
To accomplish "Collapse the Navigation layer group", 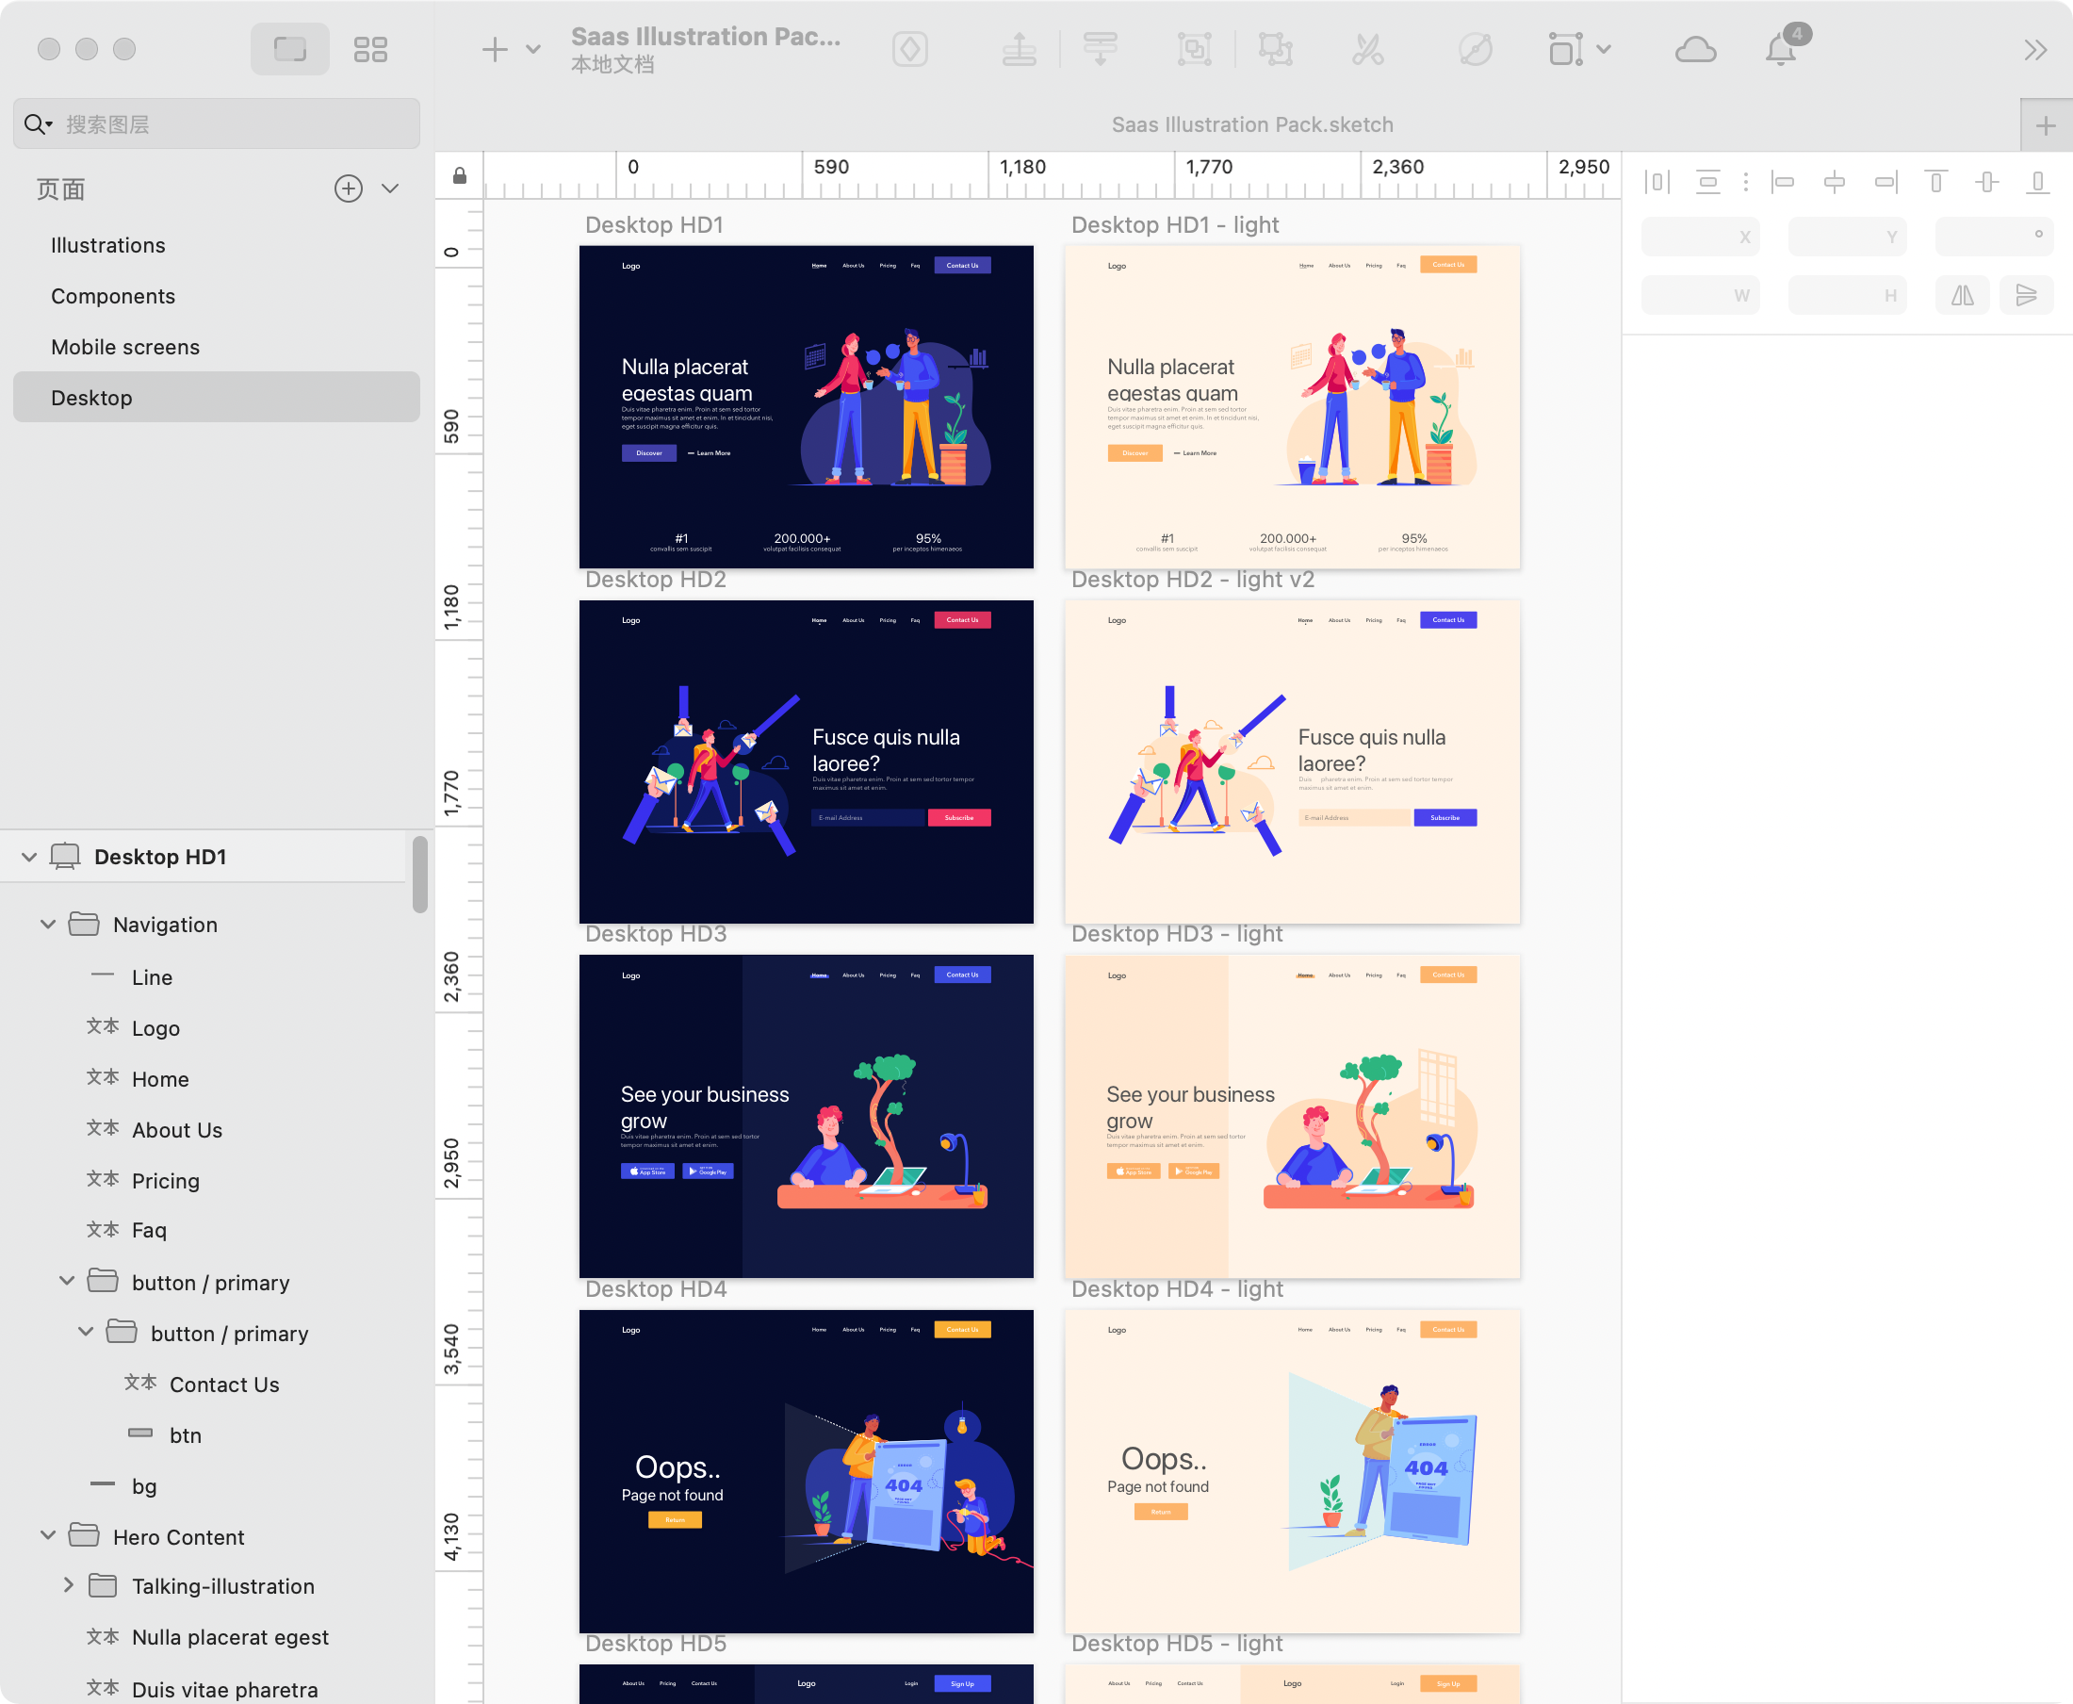I will (48, 925).
